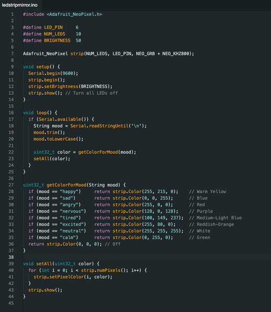271x312 pixels.
Task: Click the 'Off' comment on line 36
Action: pyautogui.click(x=113, y=244)
